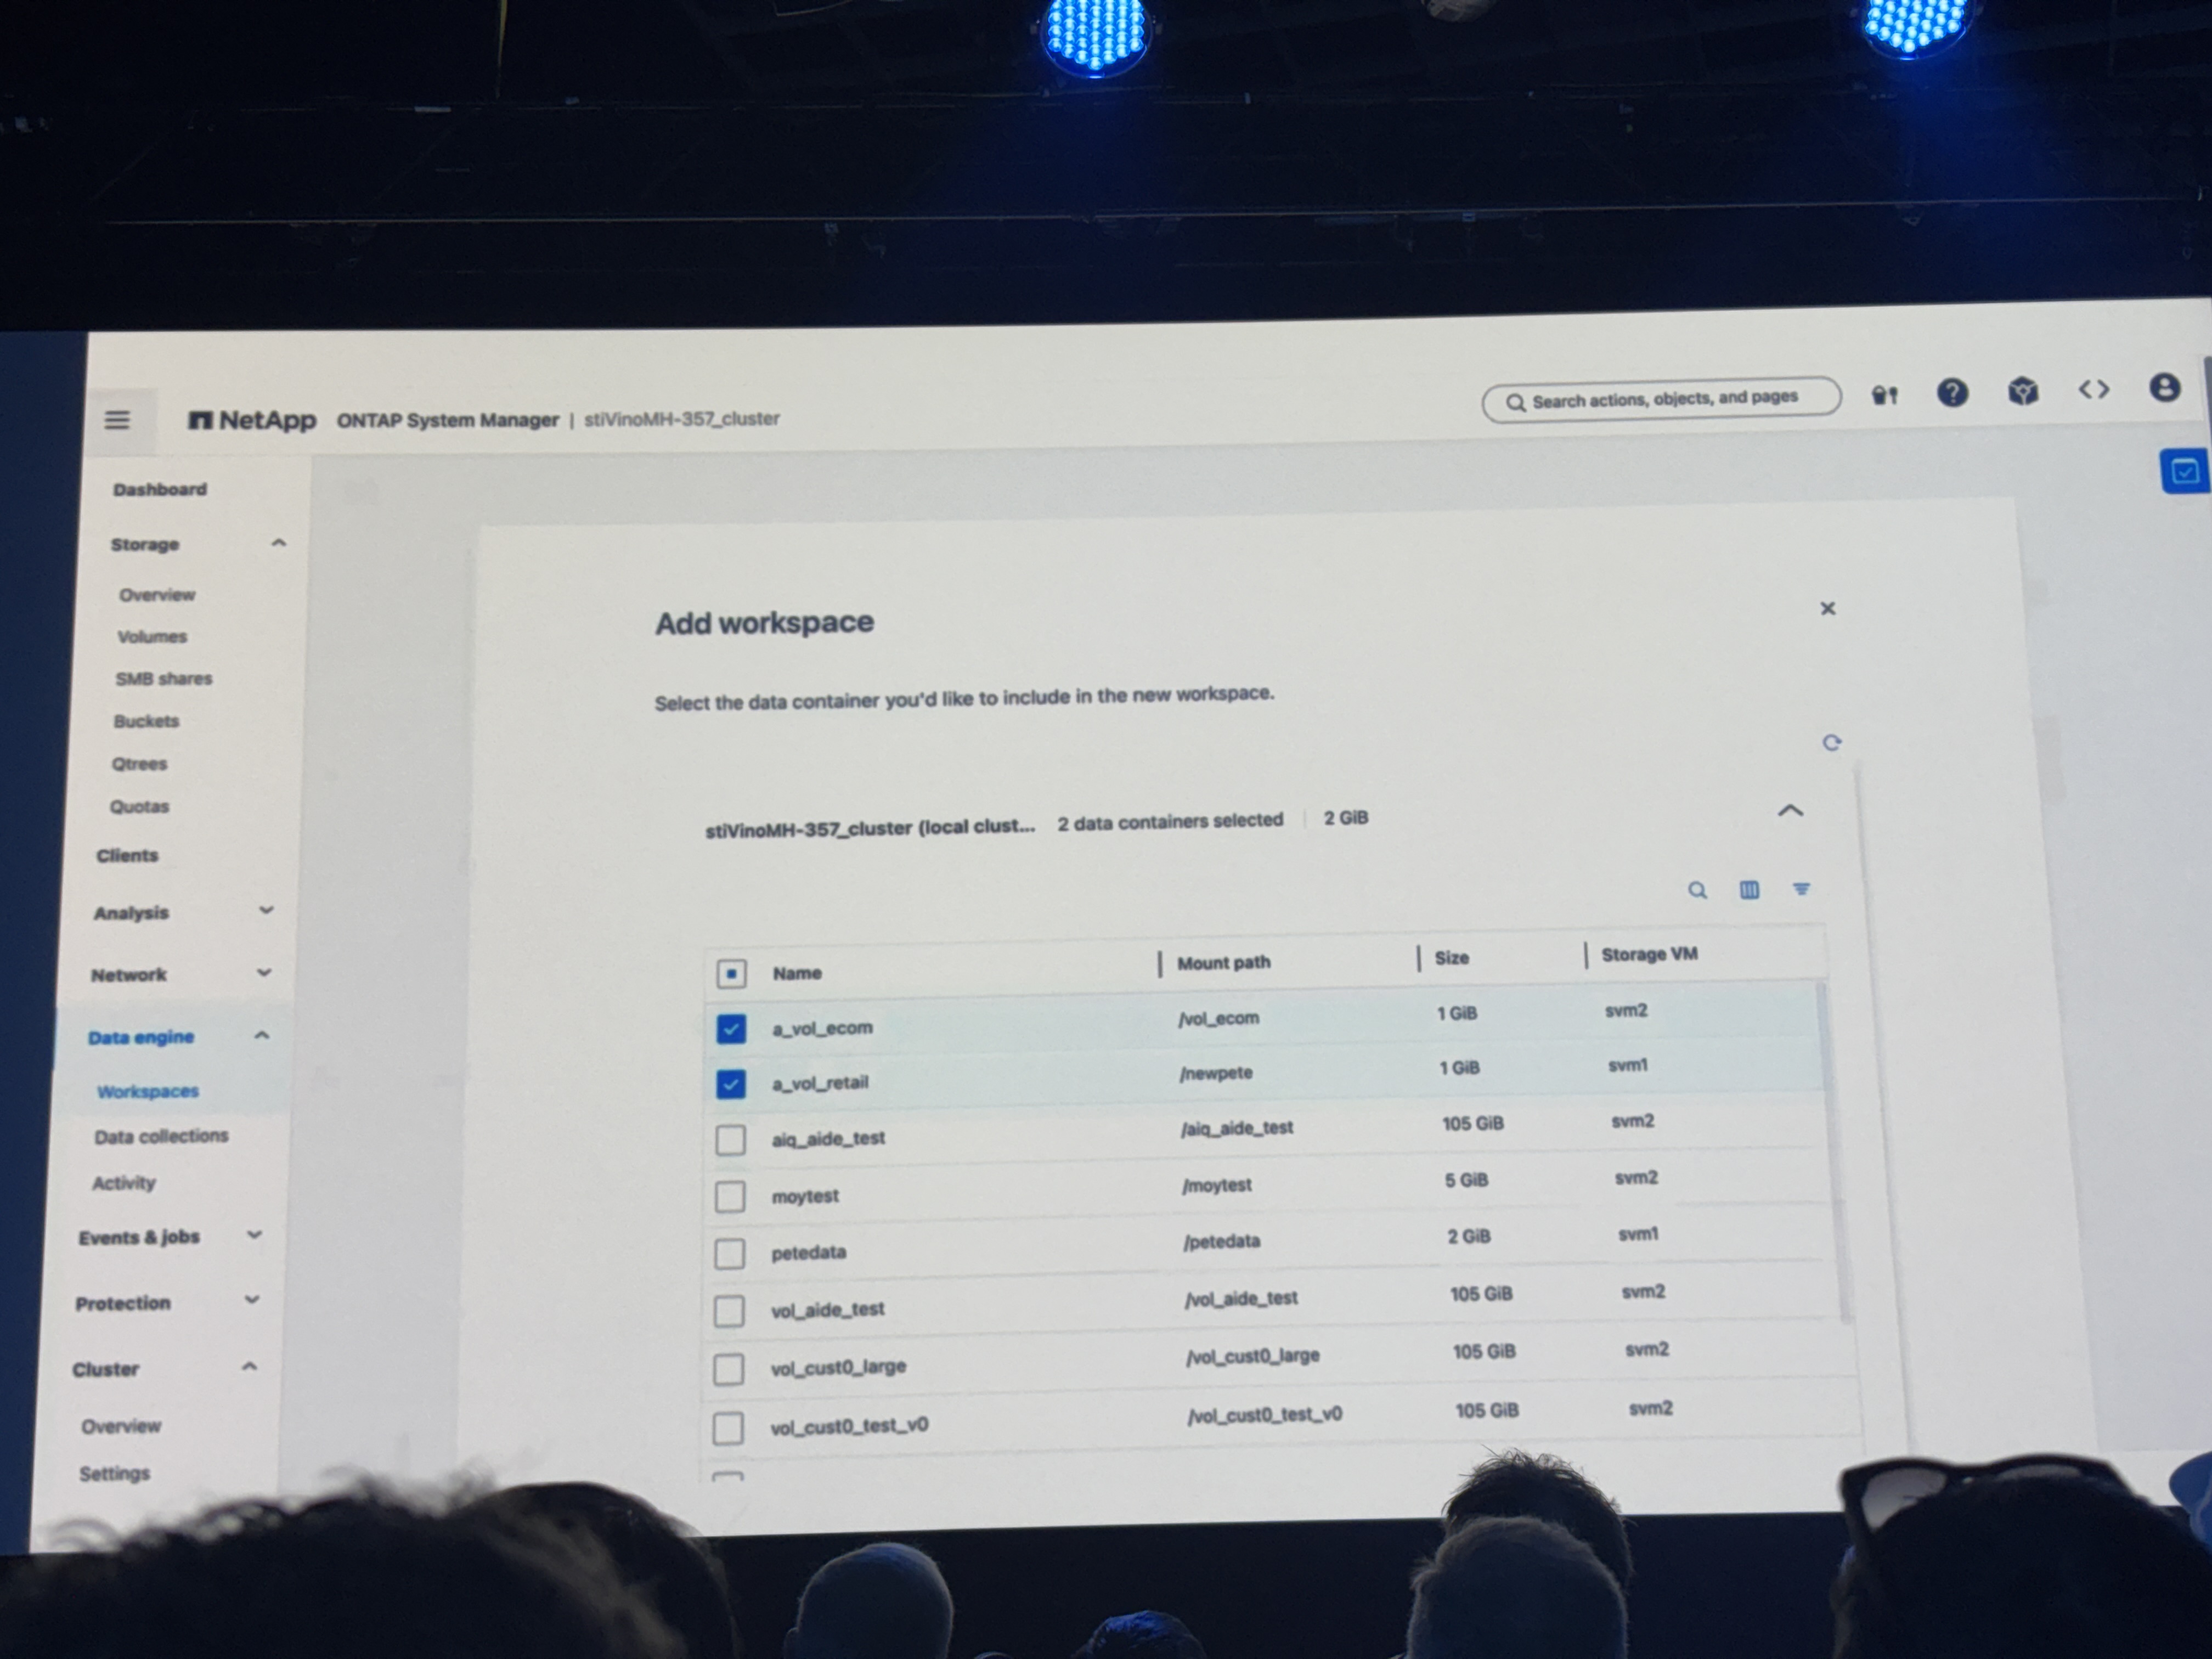2212x1659 pixels.
Task: Search the volumes table
Action: (1697, 890)
